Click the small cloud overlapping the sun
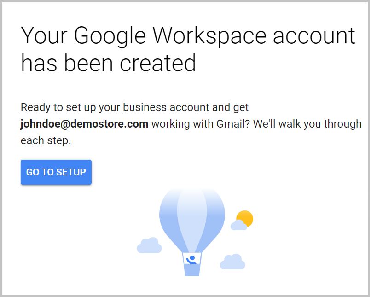The image size is (371, 297). coord(239,225)
